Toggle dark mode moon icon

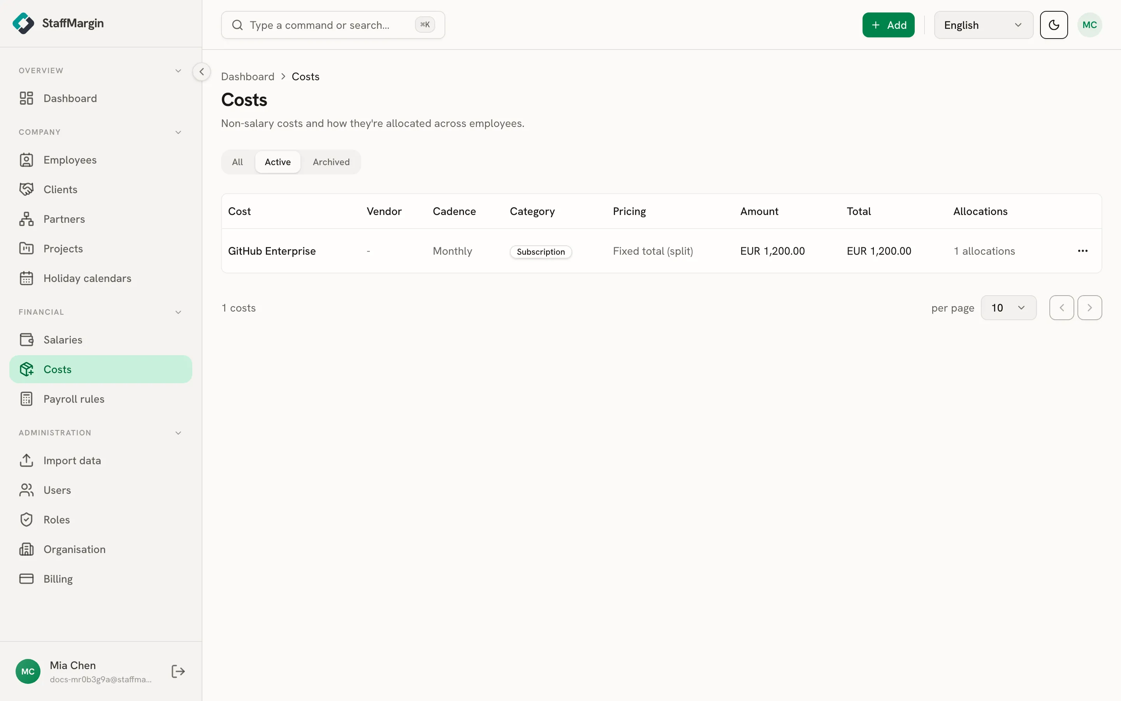(1053, 25)
